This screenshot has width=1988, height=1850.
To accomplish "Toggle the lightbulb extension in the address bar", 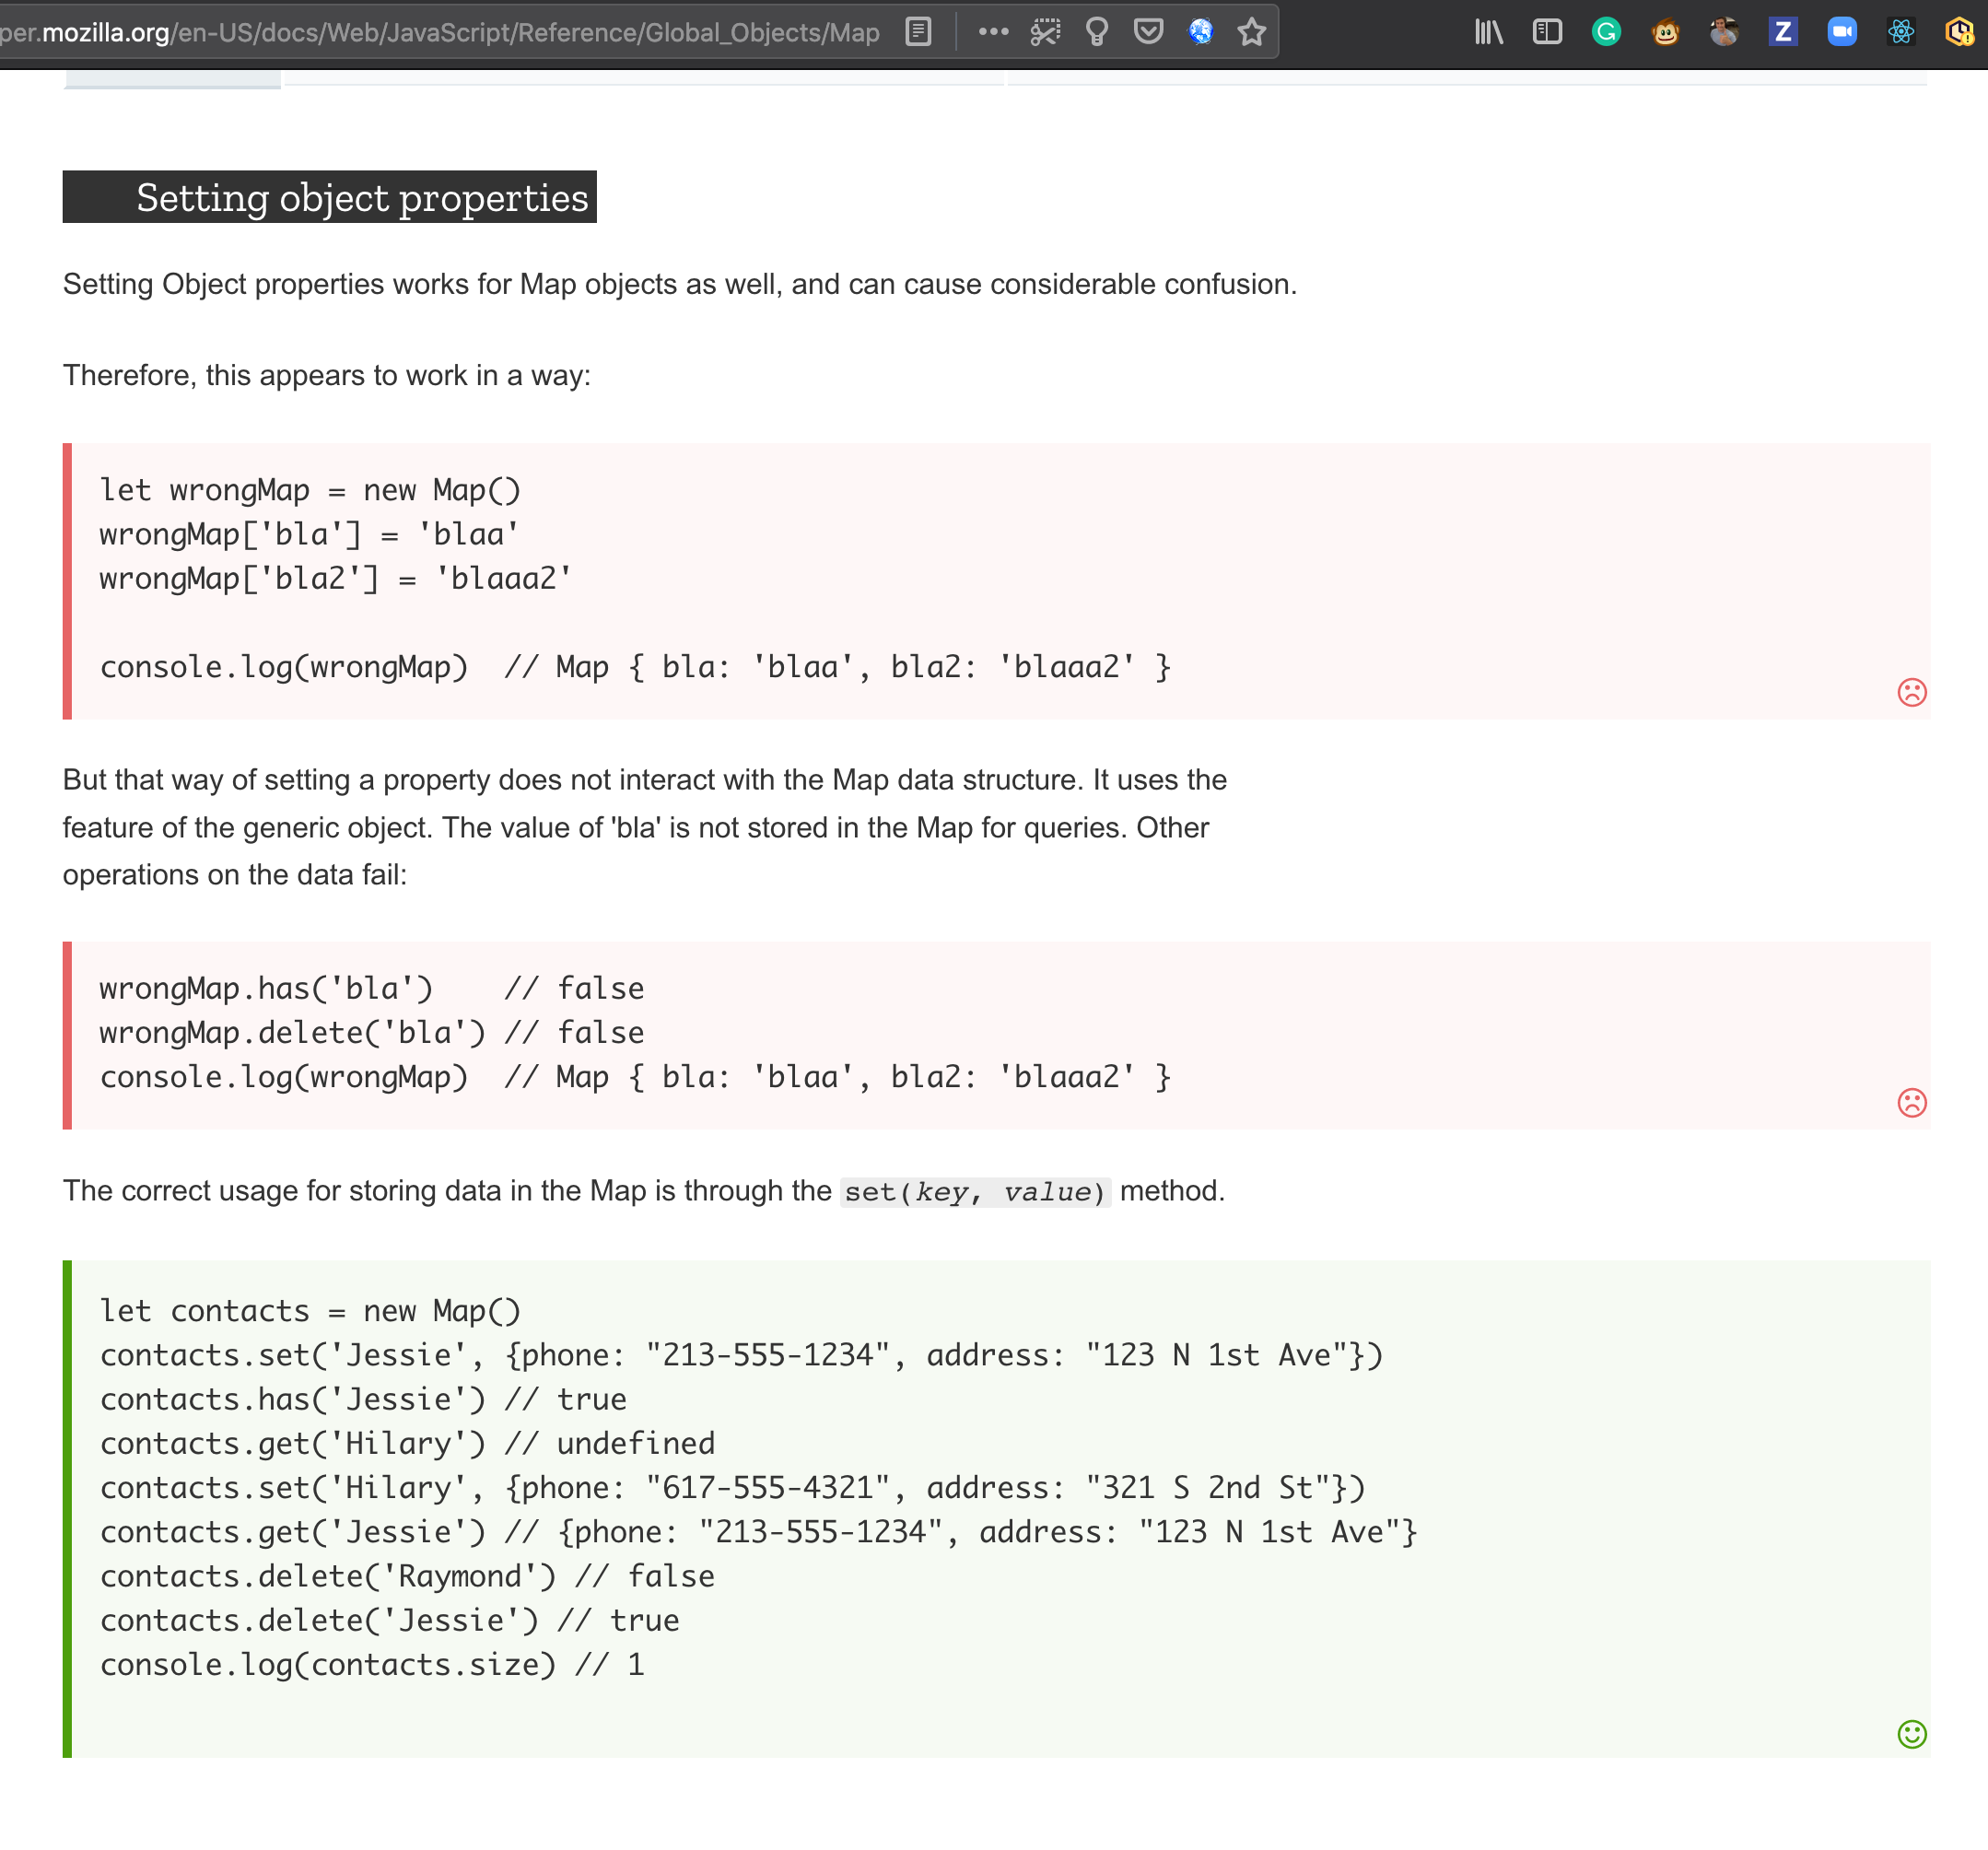I will tap(1096, 31).
